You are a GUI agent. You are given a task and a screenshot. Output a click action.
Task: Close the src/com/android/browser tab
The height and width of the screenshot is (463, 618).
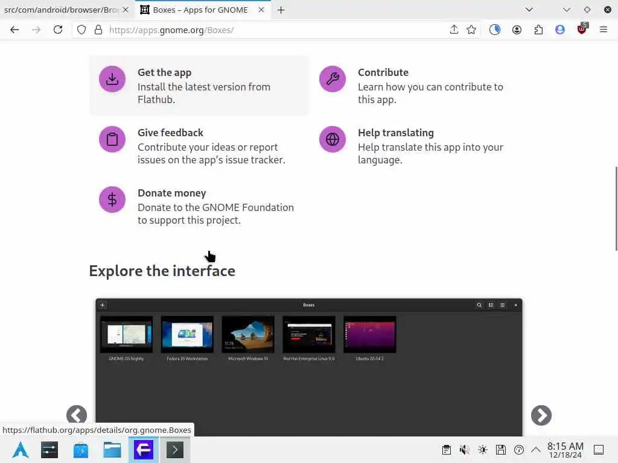[x=126, y=10]
